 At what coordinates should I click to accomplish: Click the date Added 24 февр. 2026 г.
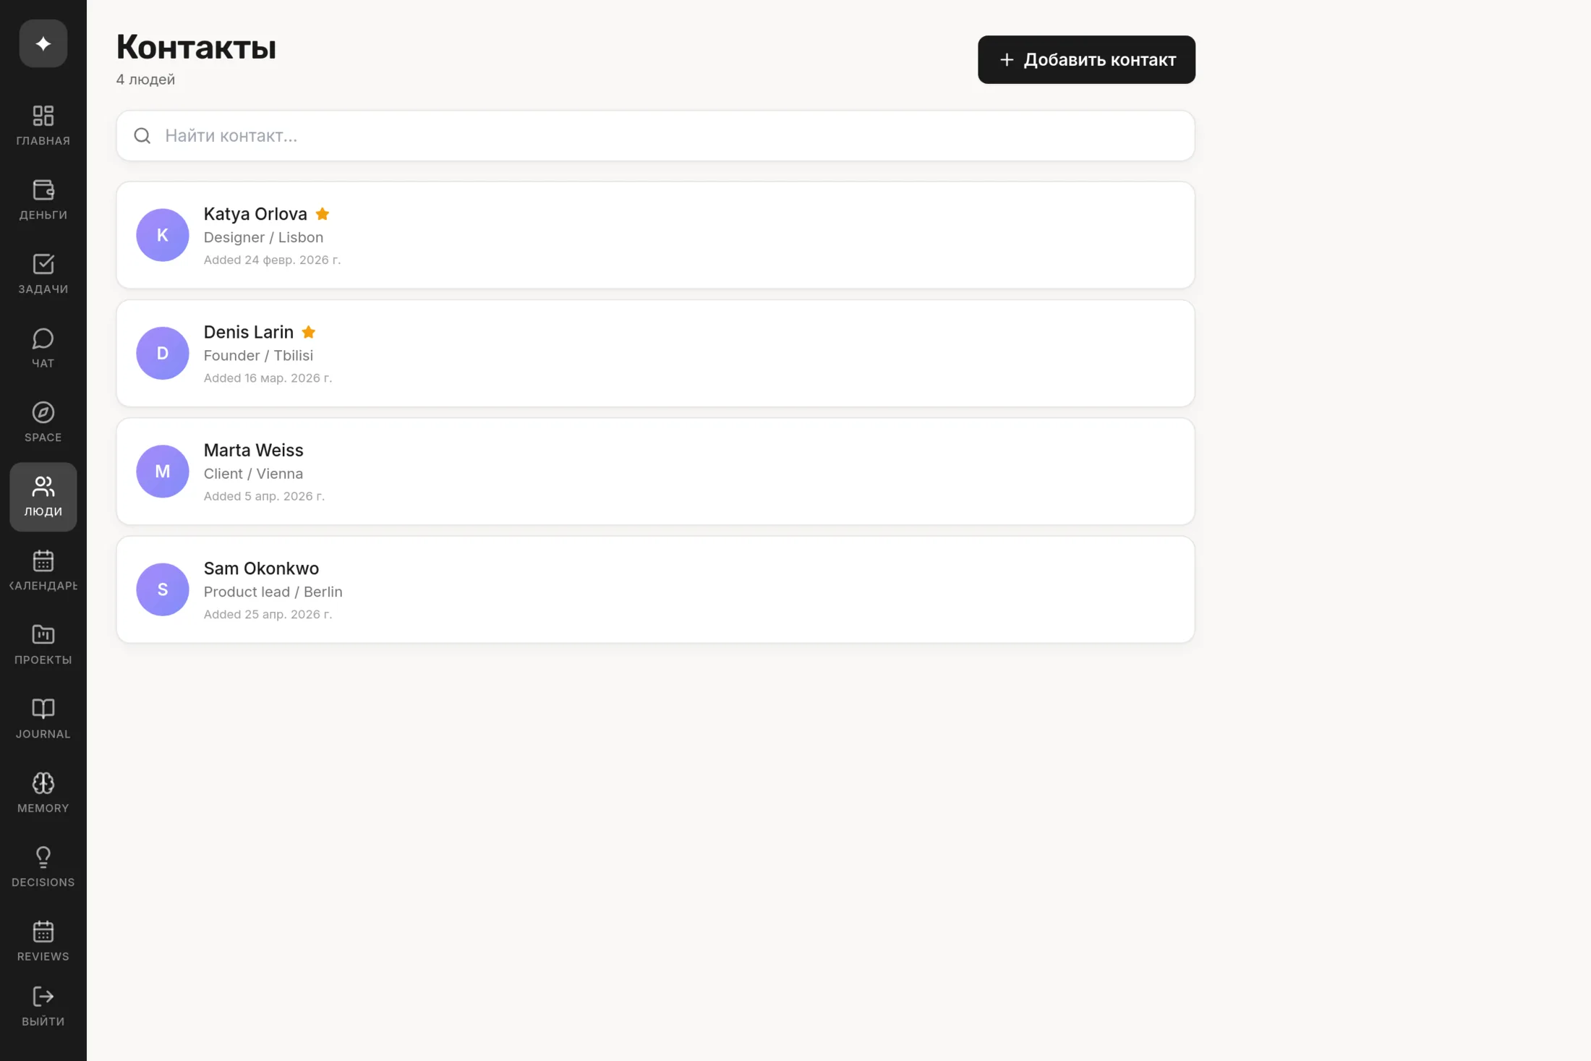click(272, 260)
